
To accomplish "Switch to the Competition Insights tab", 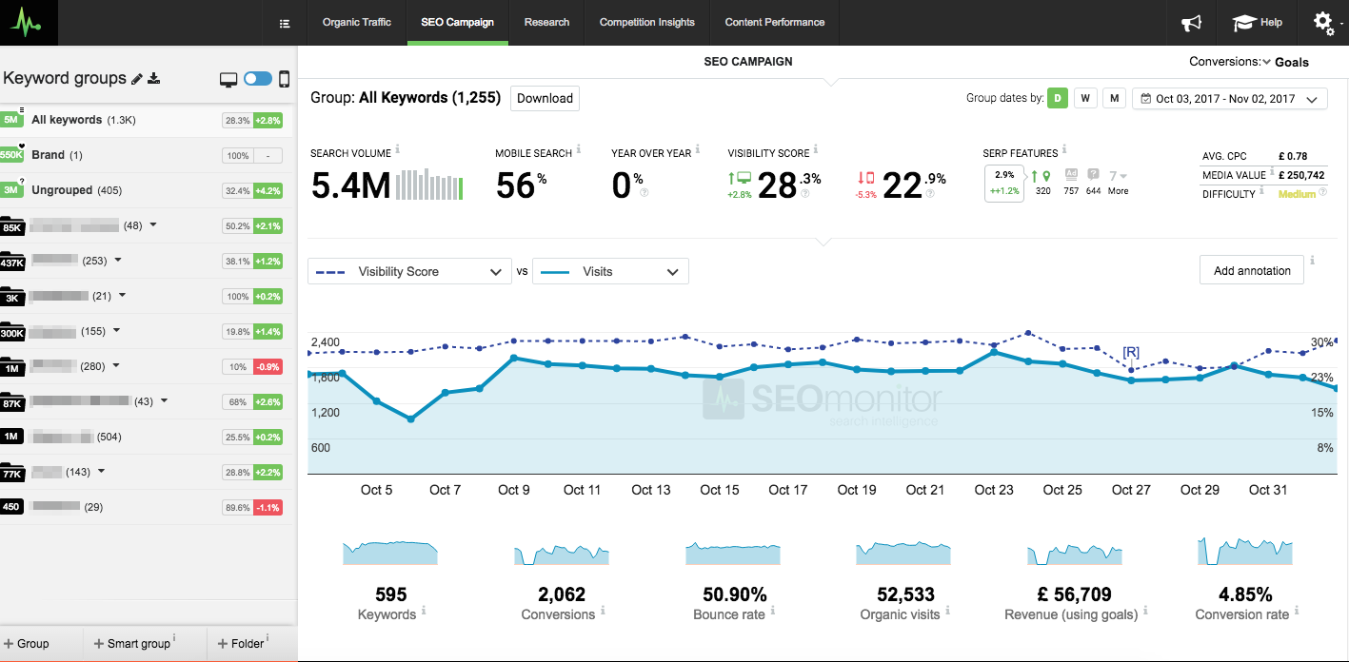I will 646,23.
